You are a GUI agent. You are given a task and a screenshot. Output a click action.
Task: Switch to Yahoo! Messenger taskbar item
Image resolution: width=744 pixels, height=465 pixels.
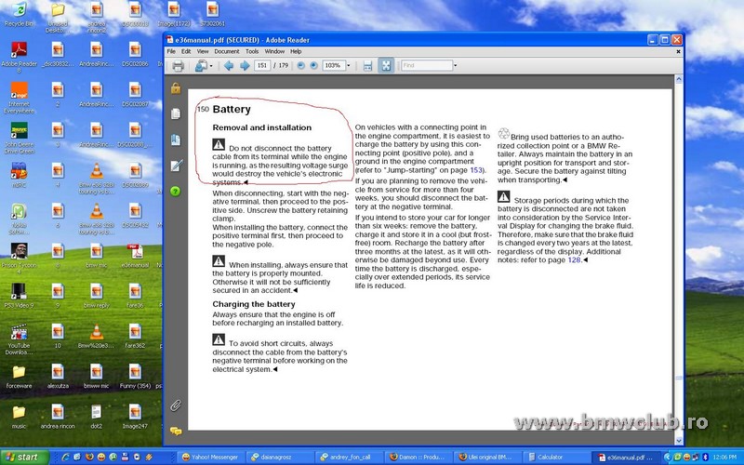click(x=210, y=458)
